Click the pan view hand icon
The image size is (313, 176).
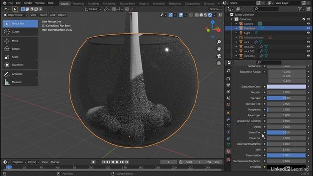(219, 49)
